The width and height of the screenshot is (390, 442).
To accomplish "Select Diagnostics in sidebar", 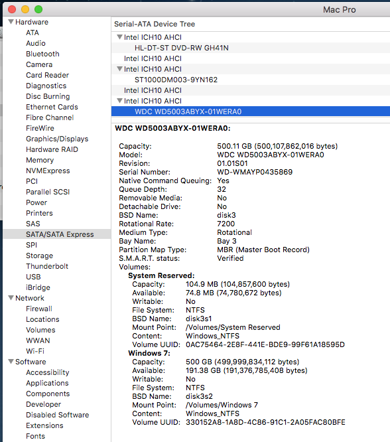I will (x=46, y=86).
